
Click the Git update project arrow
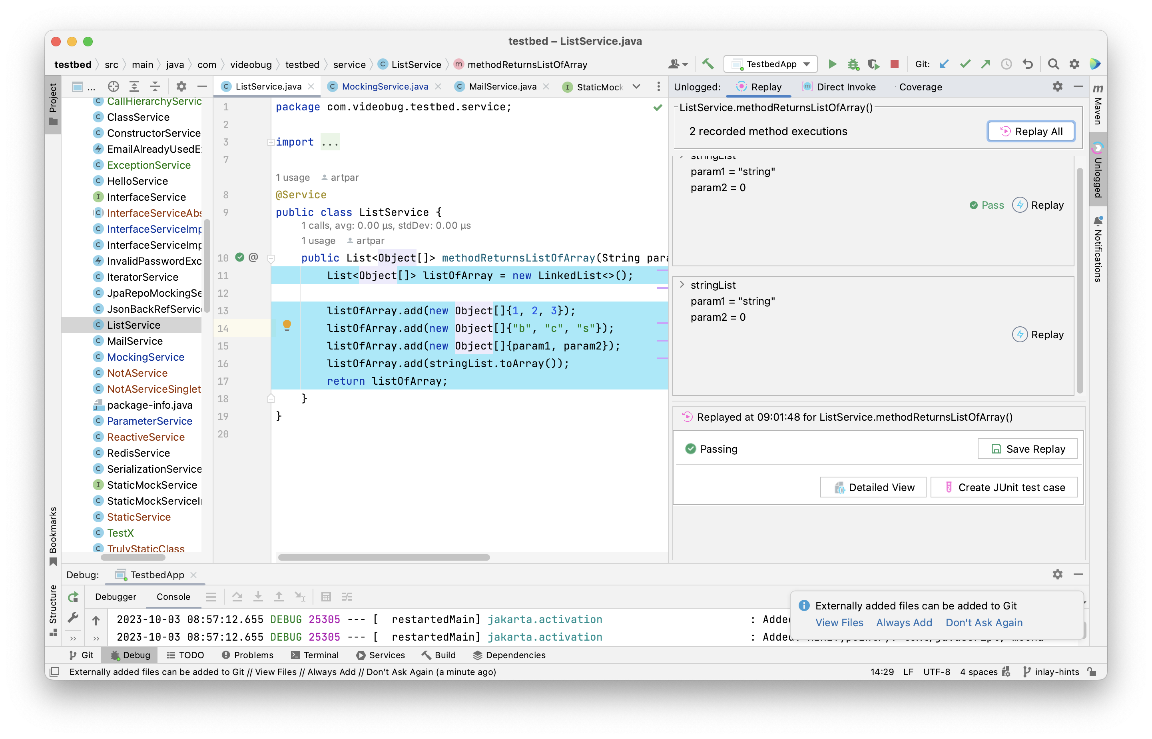coord(944,64)
